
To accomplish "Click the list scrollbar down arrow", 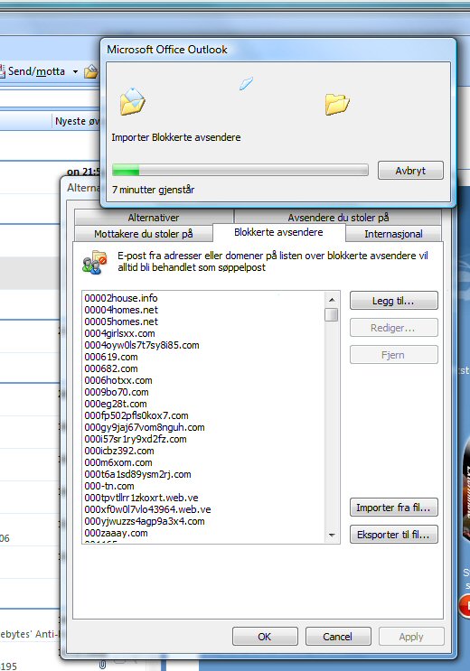I will (x=332, y=535).
